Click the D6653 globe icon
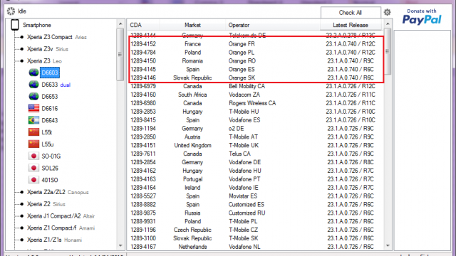The width and height of the screenshot is (456, 256). (x=33, y=97)
